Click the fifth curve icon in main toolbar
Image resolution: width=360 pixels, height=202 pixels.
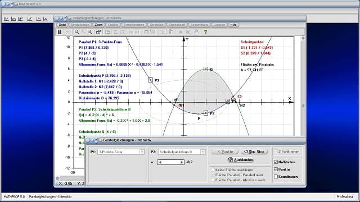tap(39, 19)
